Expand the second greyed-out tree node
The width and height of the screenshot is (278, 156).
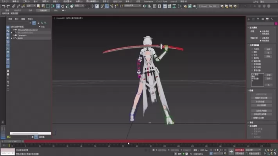pyautogui.click(x=11, y=32)
